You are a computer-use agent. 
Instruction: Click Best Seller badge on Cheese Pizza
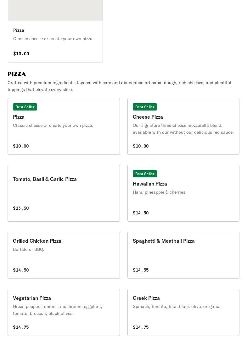click(145, 107)
